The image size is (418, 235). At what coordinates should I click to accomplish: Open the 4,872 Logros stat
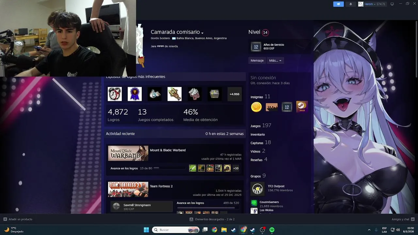click(x=118, y=115)
